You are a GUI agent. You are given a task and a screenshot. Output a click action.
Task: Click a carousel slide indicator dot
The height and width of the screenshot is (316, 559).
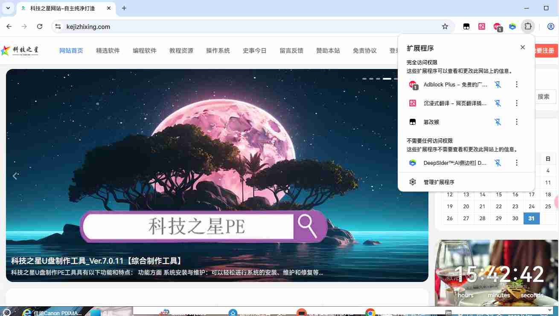tap(372, 79)
